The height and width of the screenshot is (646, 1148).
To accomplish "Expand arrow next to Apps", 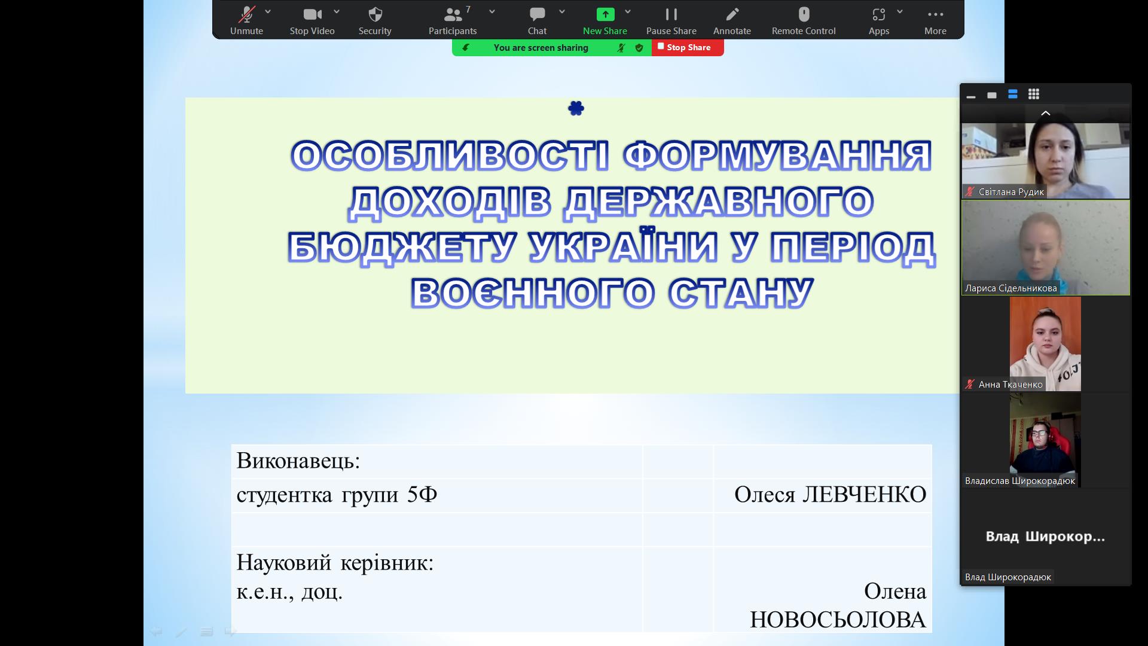I will [x=900, y=11].
